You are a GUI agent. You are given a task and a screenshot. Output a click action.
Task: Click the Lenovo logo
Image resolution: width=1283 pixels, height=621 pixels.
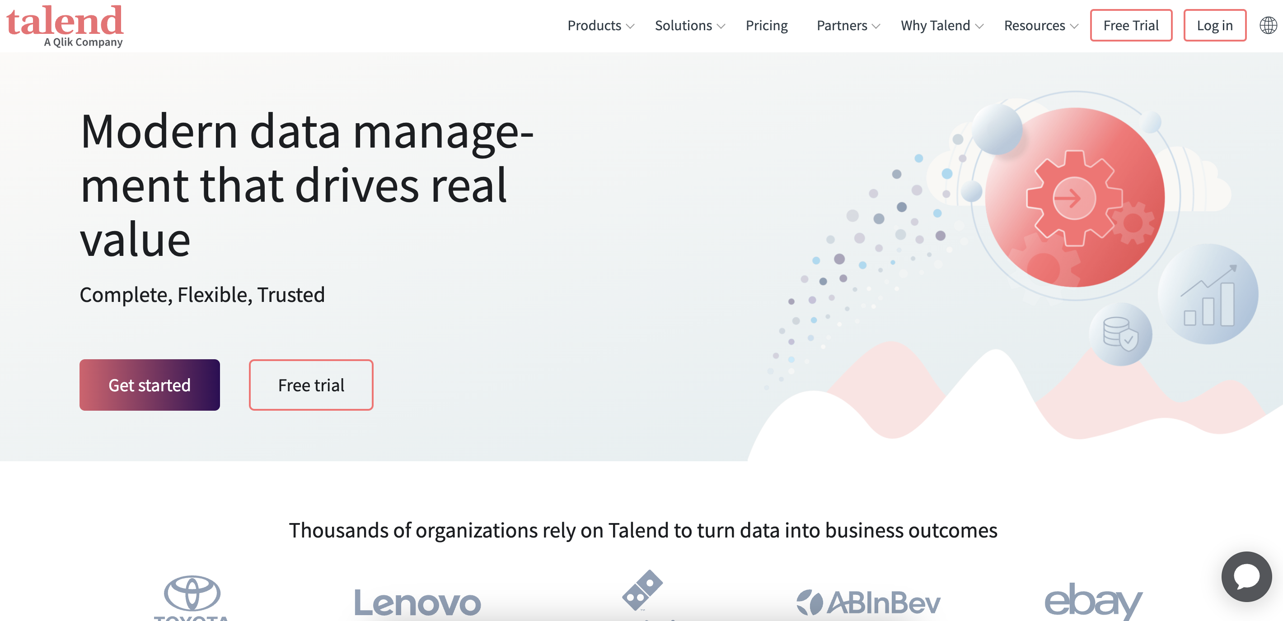[417, 603]
